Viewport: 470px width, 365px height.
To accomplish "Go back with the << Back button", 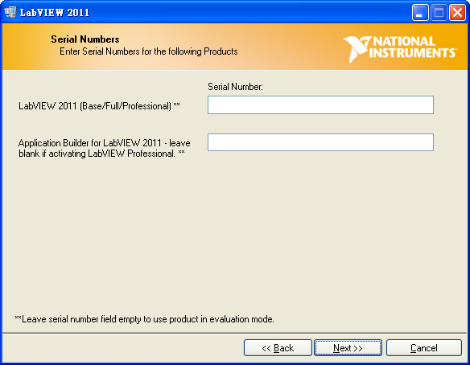I will (x=278, y=348).
